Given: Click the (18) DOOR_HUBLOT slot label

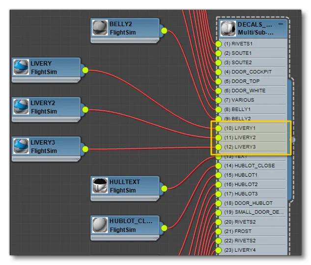Looking at the screenshot, I should click(248, 203).
